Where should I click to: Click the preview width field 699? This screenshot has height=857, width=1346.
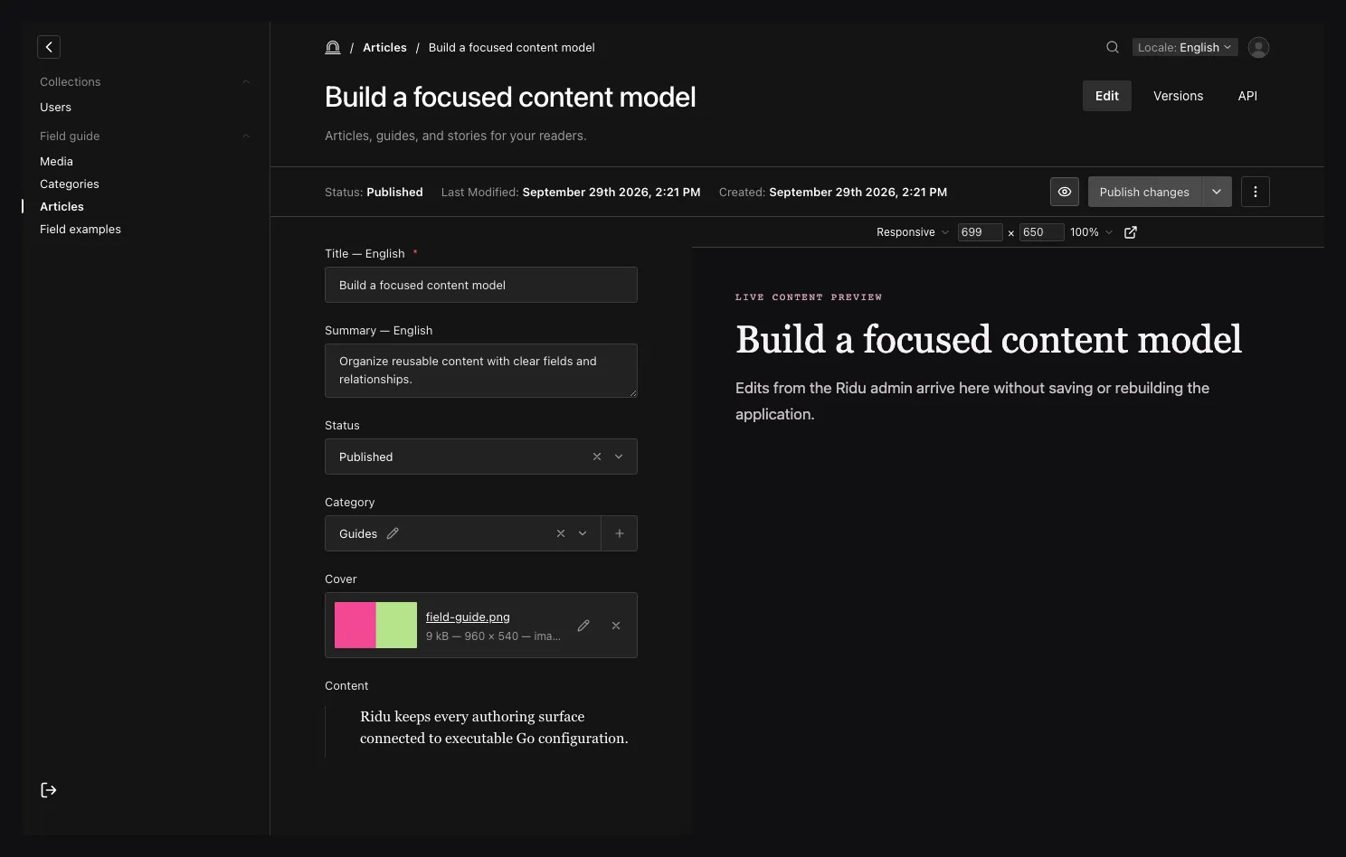coord(980,232)
